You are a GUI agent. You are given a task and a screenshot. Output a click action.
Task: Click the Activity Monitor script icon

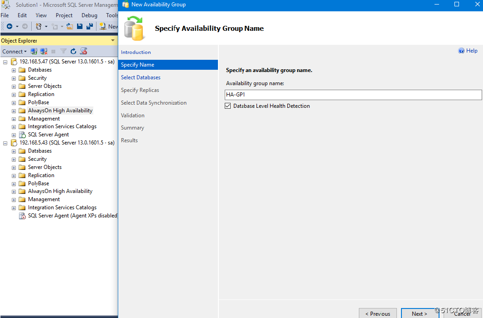[83, 51]
